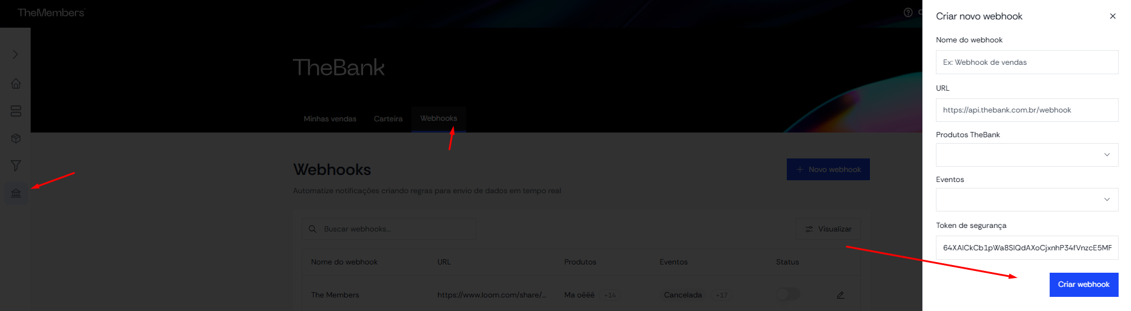Open the Home icon in sidebar
This screenshot has height=311, width=1131.
coord(16,83)
